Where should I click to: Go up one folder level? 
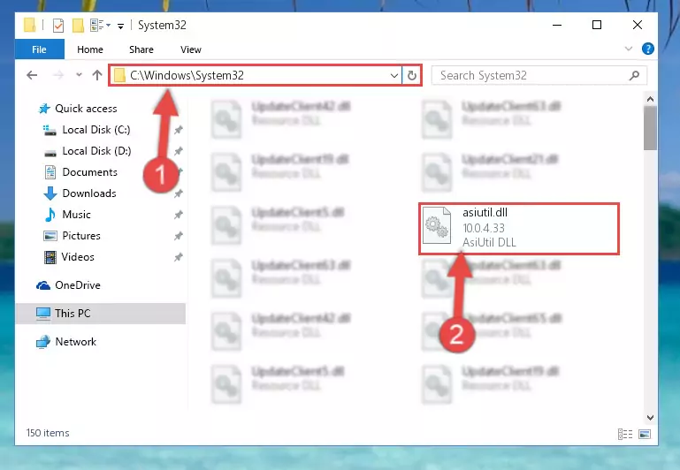[97, 75]
